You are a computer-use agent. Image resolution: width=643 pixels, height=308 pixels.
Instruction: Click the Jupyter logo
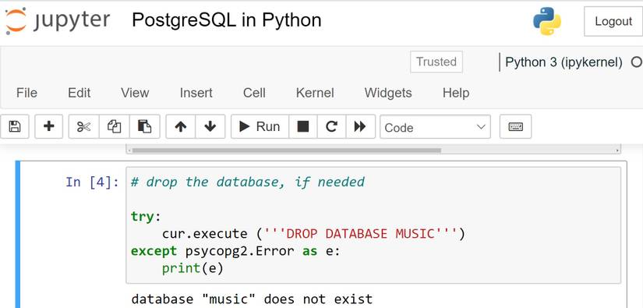tap(58, 20)
